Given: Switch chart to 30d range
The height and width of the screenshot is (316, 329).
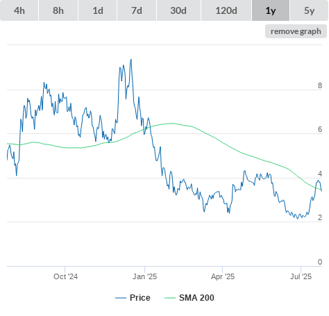Looking at the screenshot, I should pyautogui.click(x=178, y=10).
